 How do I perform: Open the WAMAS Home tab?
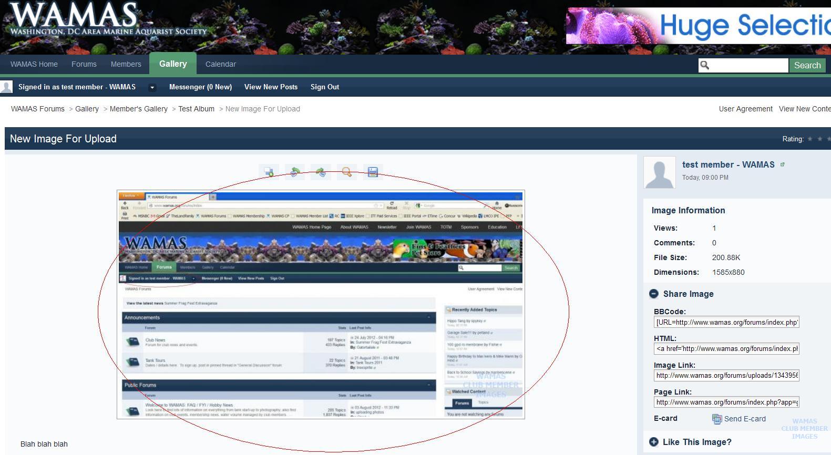34,64
